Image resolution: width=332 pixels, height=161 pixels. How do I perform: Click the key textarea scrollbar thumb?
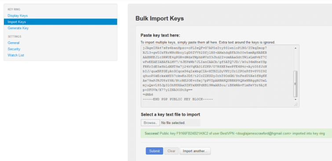296,84
